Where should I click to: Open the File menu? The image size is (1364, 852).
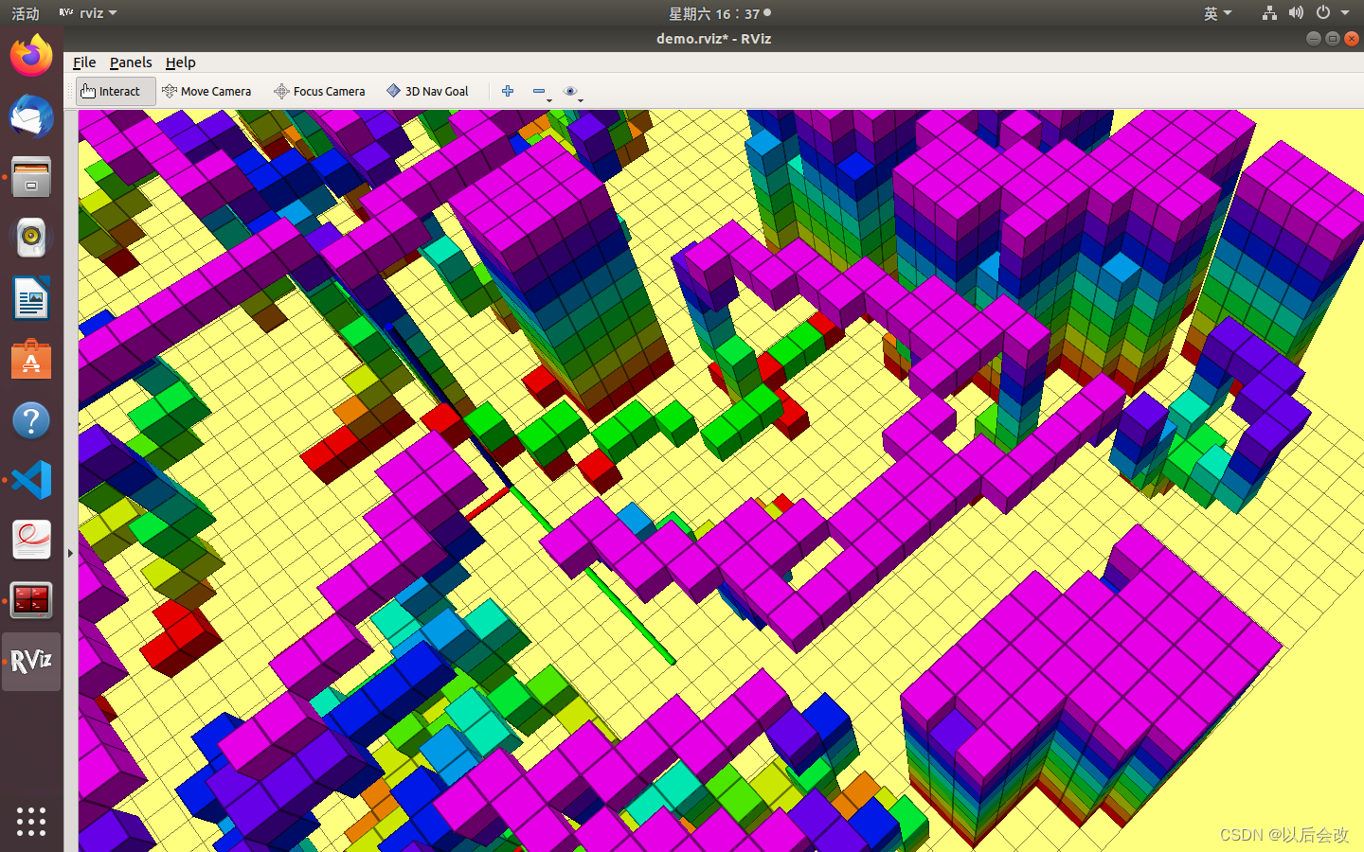(84, 62)
